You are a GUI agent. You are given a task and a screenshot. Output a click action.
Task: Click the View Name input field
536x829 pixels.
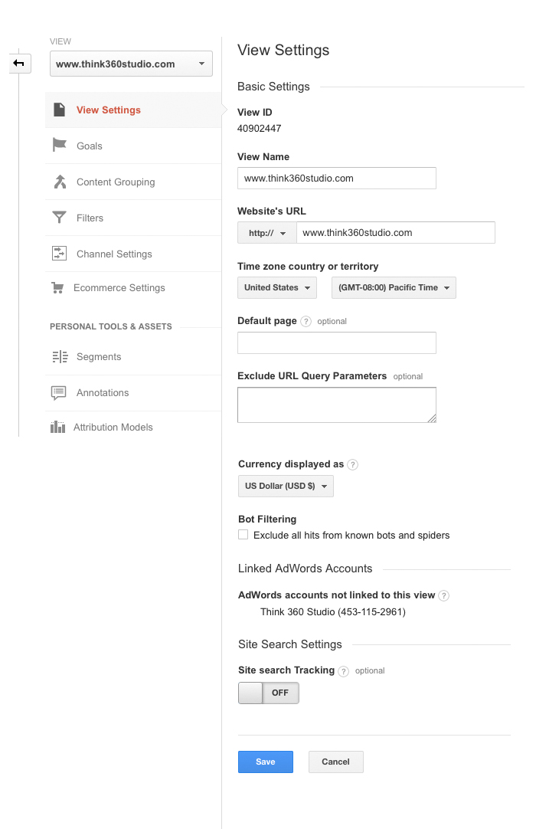337,179
